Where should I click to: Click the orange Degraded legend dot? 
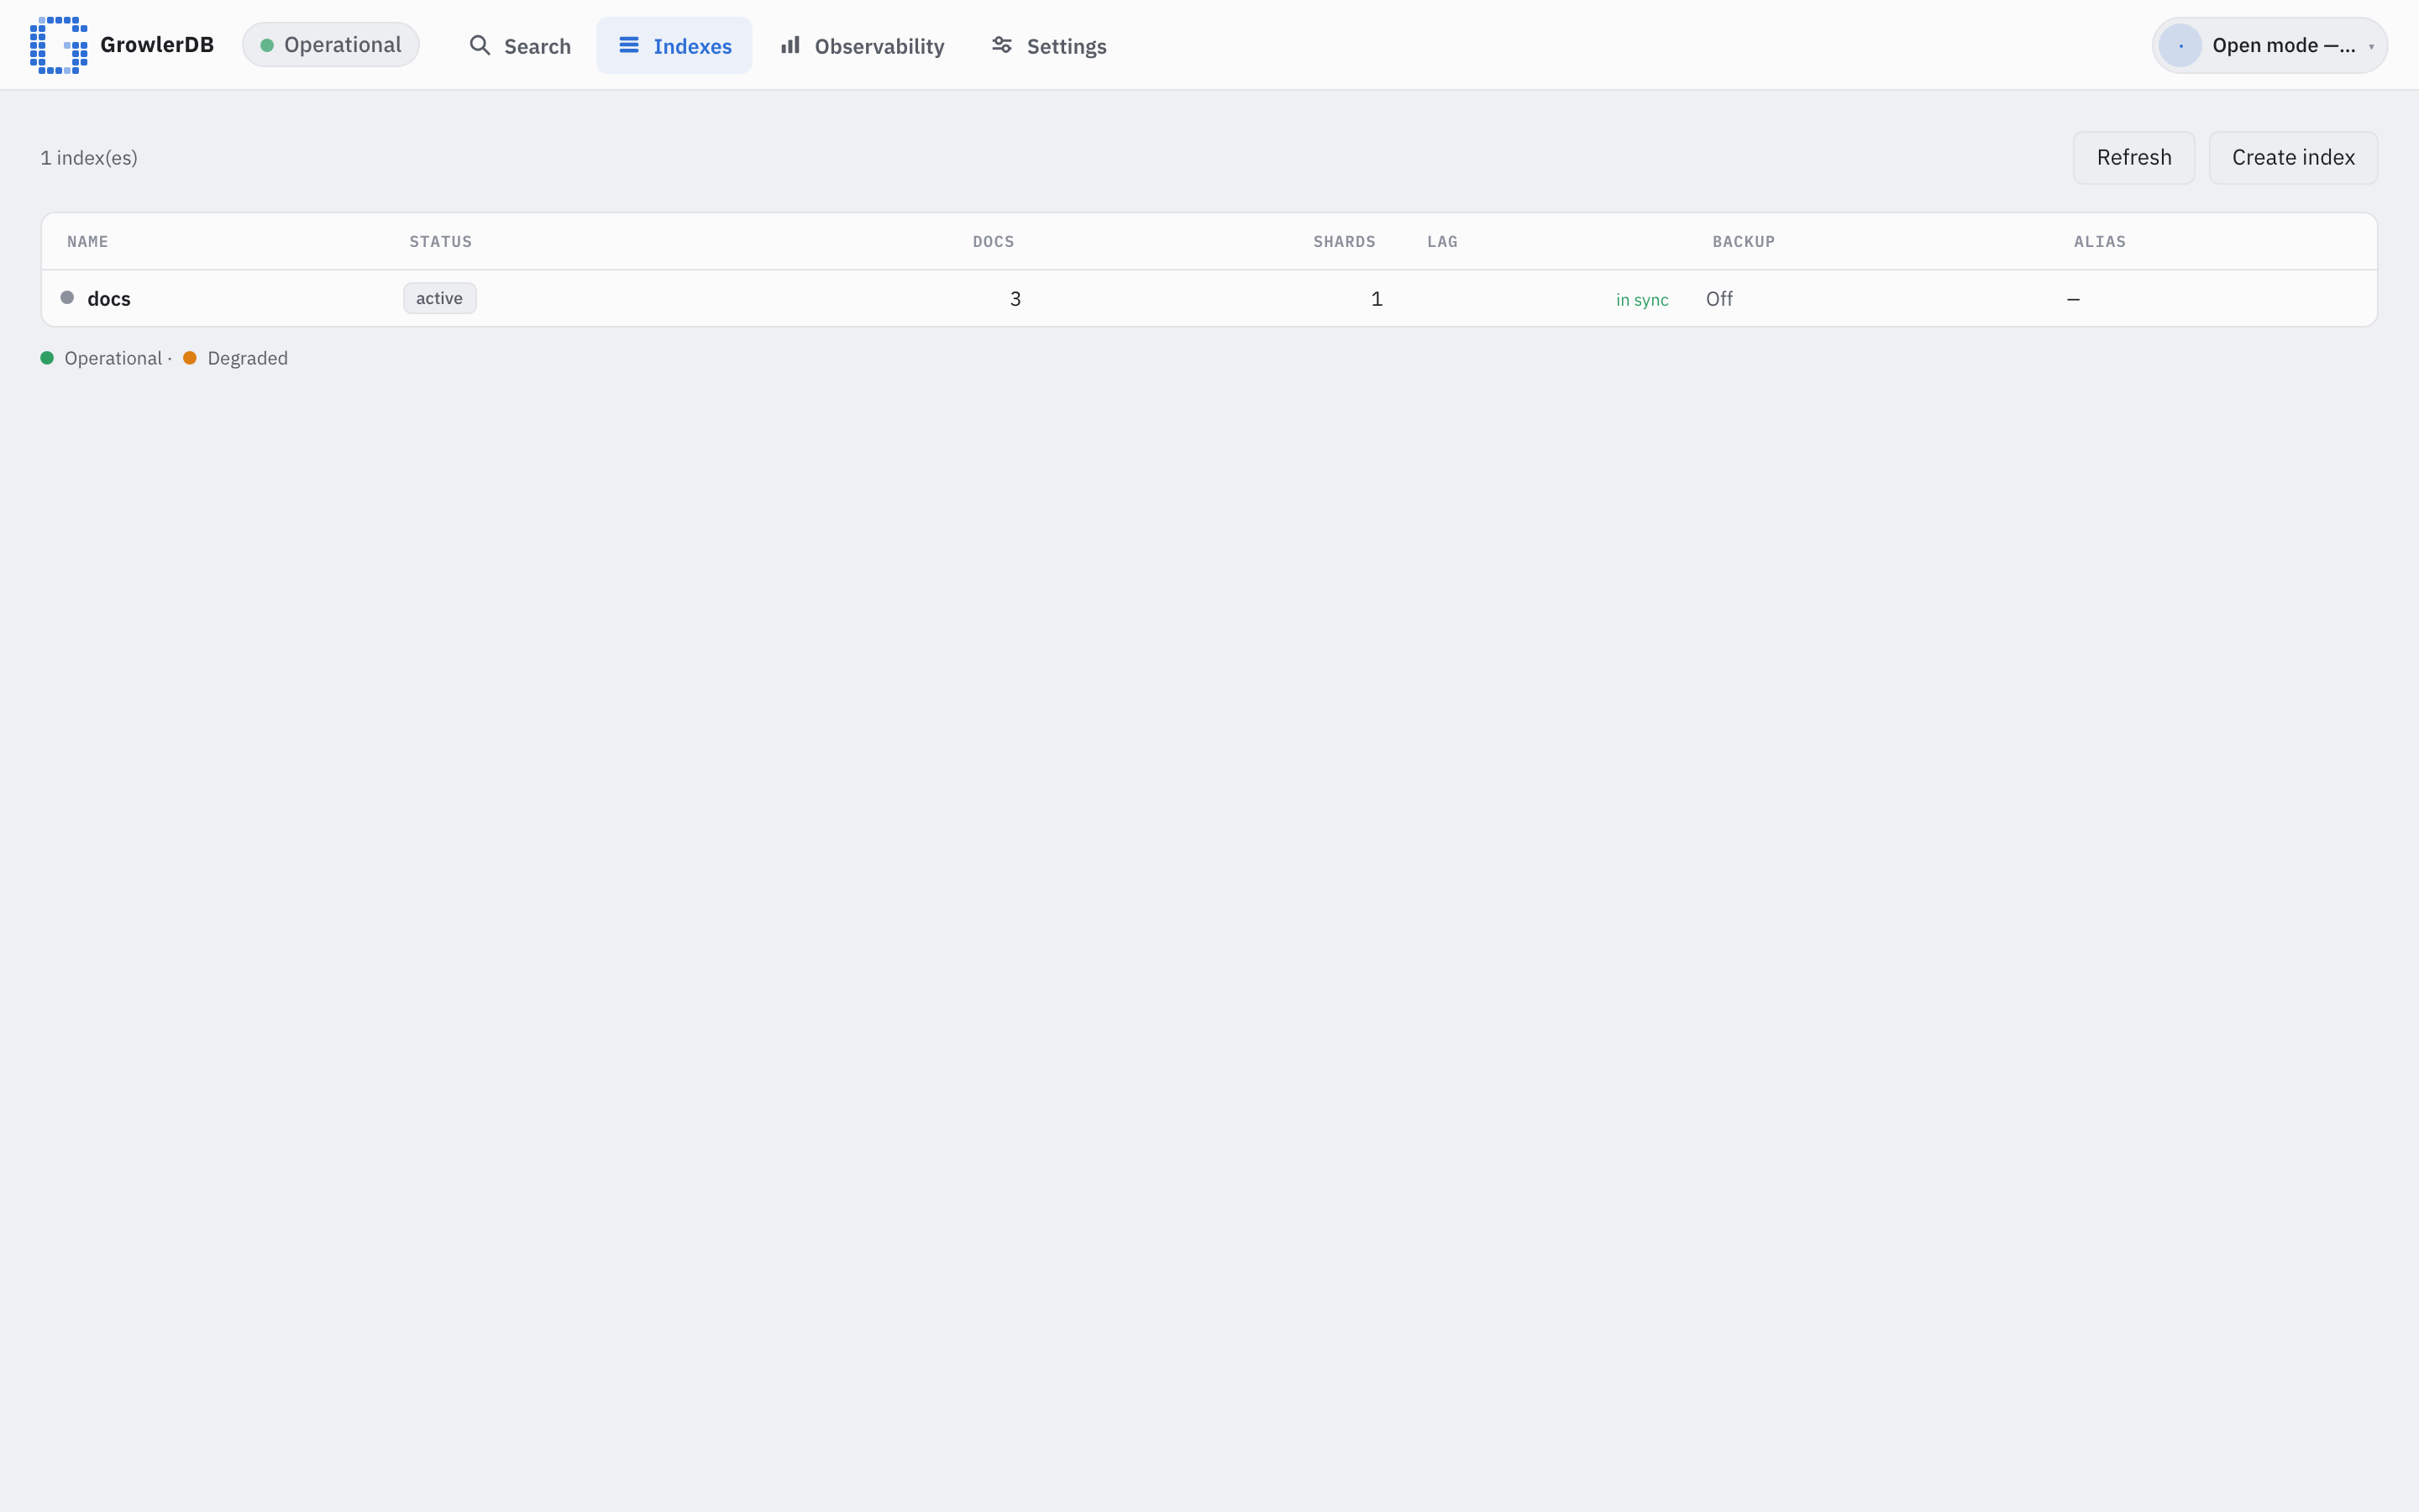pyautogui.click(x=190, y=358)
